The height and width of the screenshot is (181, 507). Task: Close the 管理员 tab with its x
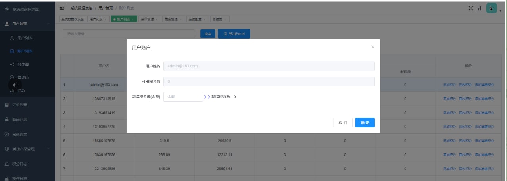(x=225, y=19)
